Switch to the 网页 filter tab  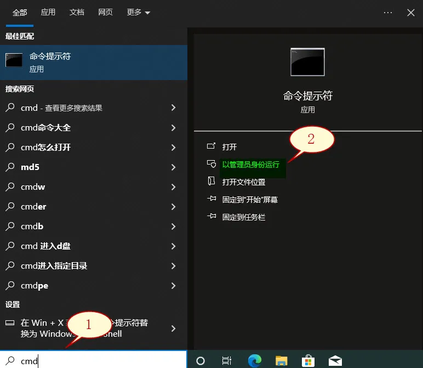click(105, 12)
